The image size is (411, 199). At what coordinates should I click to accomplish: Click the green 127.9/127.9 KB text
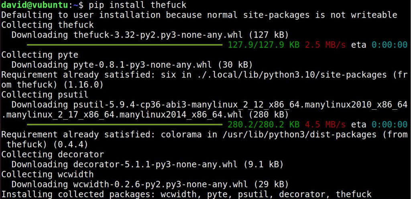264,45
